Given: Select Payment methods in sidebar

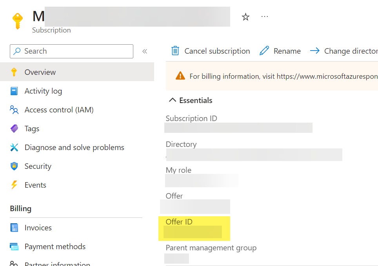Looking at the screenshot, I should click(x=55, y=246).
